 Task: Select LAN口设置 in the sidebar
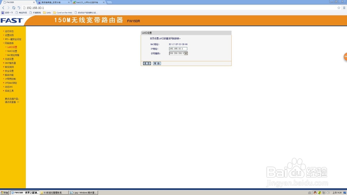tap(12, 47)
